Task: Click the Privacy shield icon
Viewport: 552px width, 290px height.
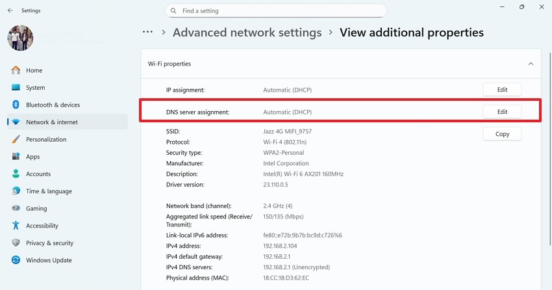Action: pos(16,243)
